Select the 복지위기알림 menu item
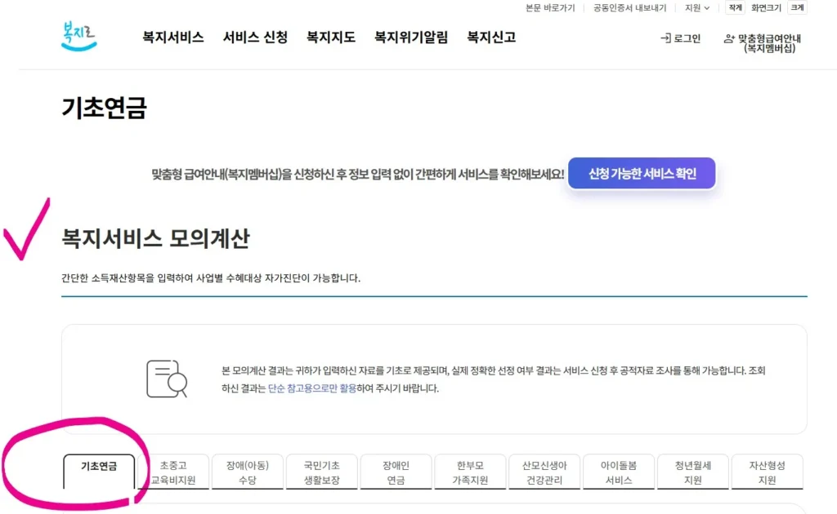Viewport: 837px width, 514px height. point(410,36)
